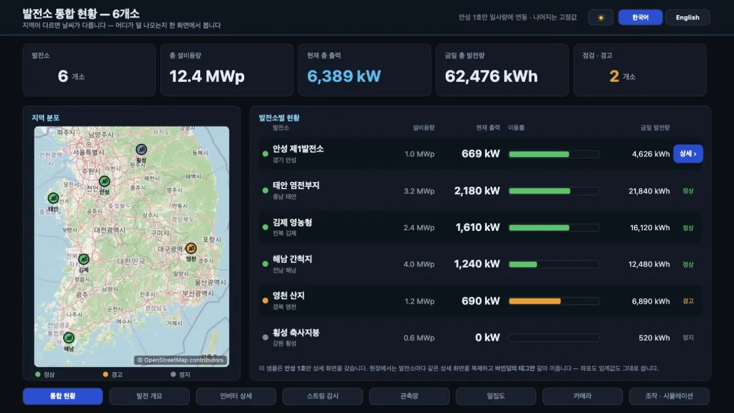
Task: Select the 횡성 plant marker on map
Action: (141, 150)
